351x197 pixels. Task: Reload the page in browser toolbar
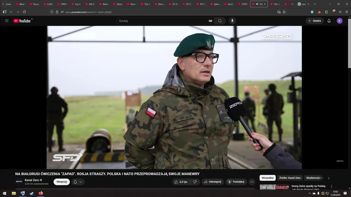(x=24, y=12)
